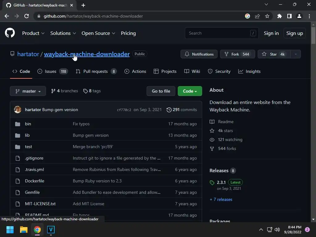
Task: Open Windows Start menu
Action: pyautogui.click(x=10, y=230)
